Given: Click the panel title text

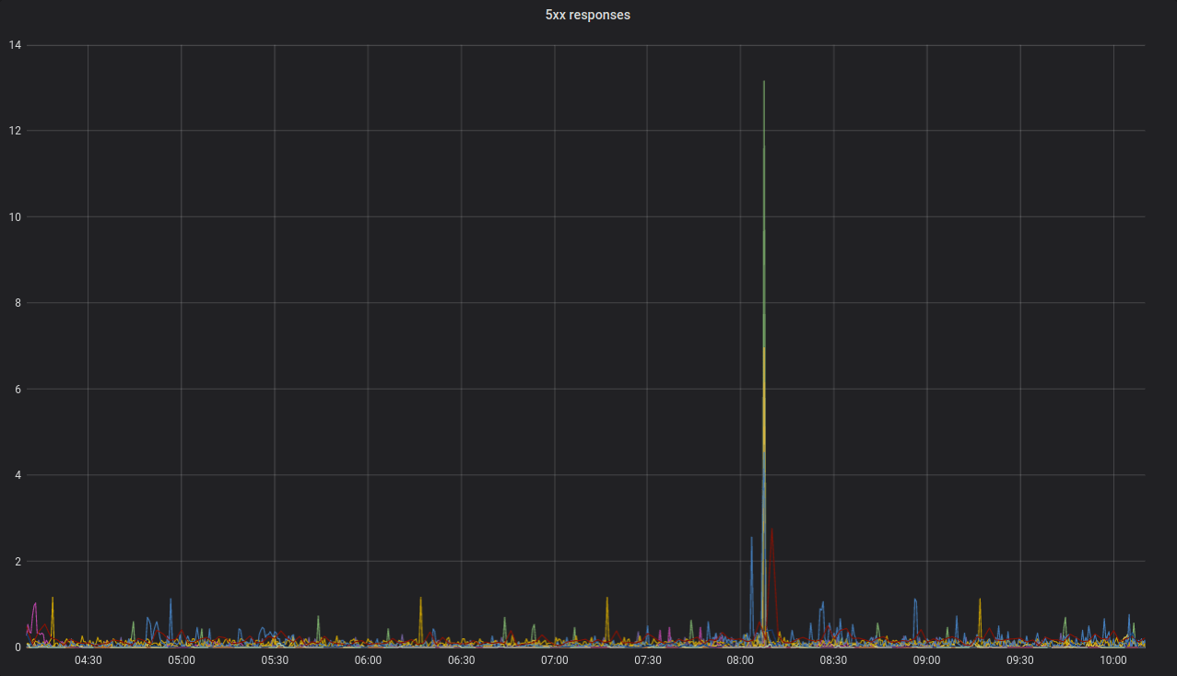Looking at the screenshot, I should click(587, 15).
